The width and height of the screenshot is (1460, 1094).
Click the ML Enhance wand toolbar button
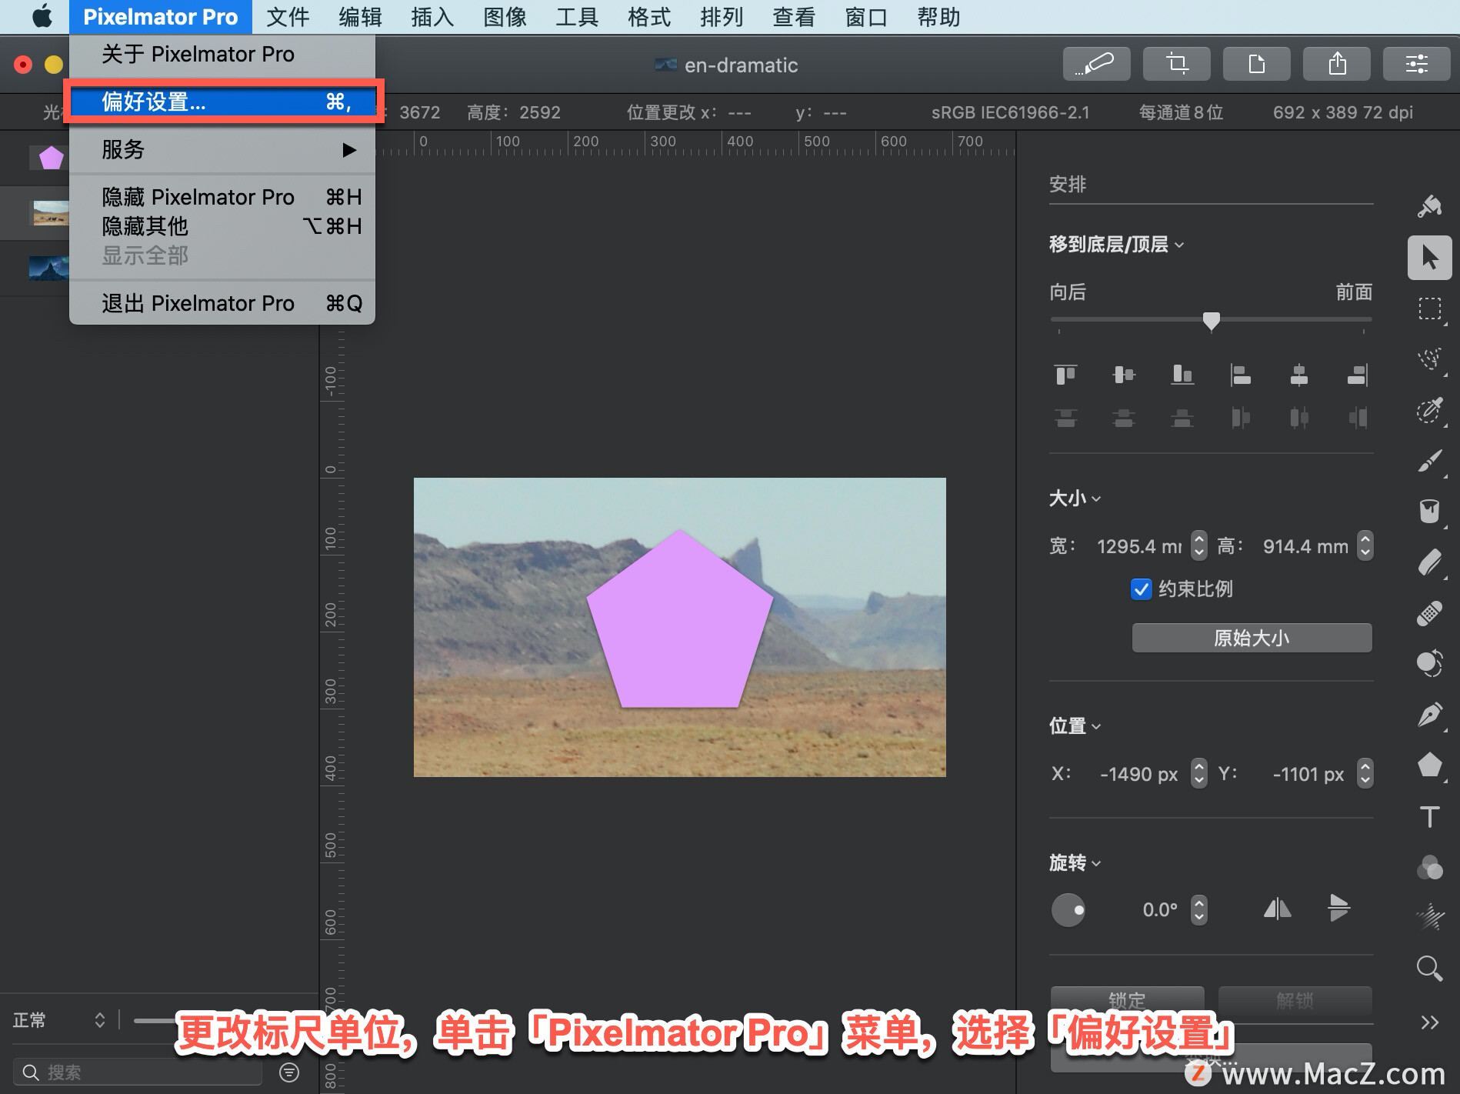point(1096,64)
